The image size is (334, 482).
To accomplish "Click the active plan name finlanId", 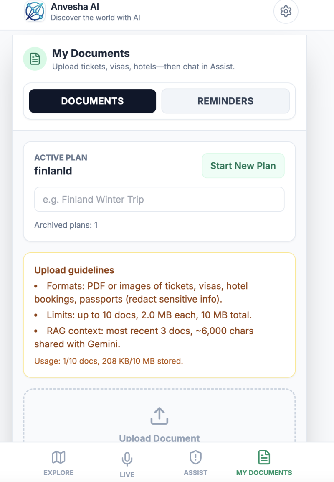I will pos(53,171).
